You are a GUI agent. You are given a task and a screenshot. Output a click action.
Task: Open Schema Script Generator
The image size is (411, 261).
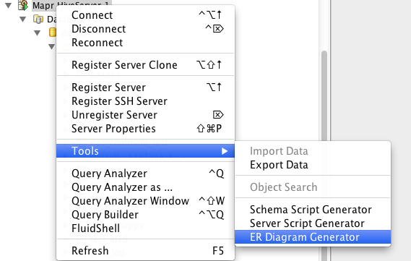click(313, 210)
